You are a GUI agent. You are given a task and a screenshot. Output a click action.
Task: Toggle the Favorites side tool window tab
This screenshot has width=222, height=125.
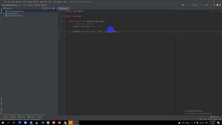click(1, 110)
